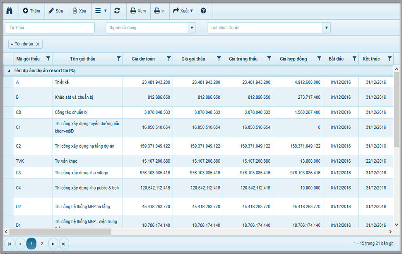Filter the Tên gói thầu column

click(x=119, y=59)
